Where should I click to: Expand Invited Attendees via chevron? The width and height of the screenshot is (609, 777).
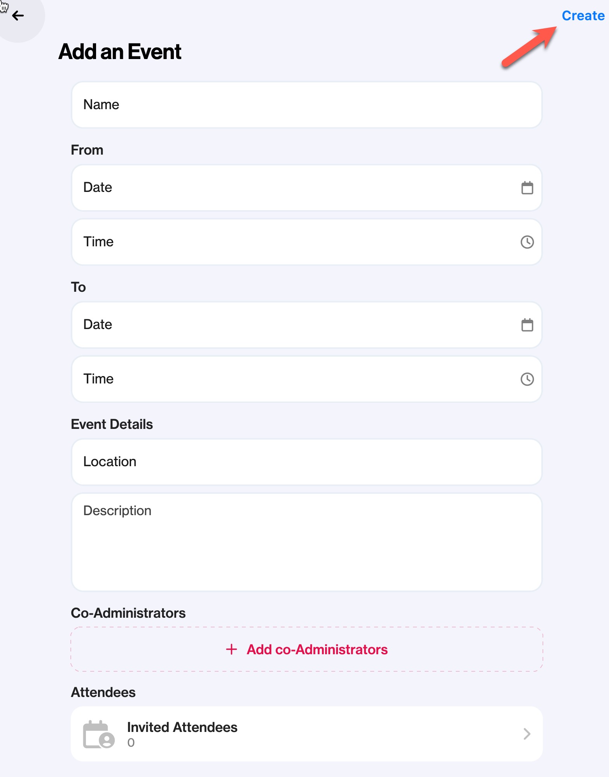(527, 734)
